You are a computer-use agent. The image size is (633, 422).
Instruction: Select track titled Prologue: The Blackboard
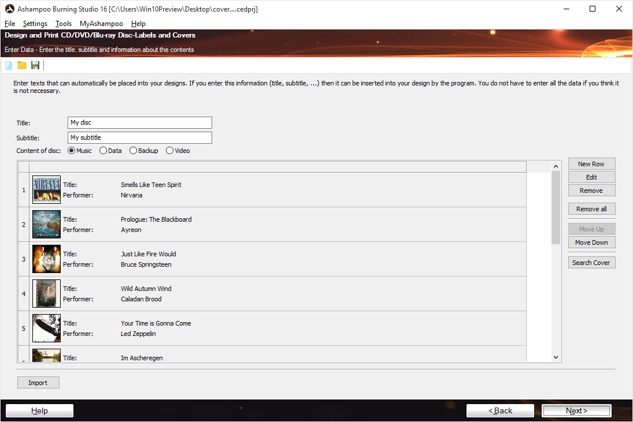click(x=156, y=219)
